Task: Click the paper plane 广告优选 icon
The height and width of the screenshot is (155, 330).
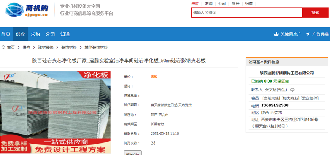Action: [308, 34]
